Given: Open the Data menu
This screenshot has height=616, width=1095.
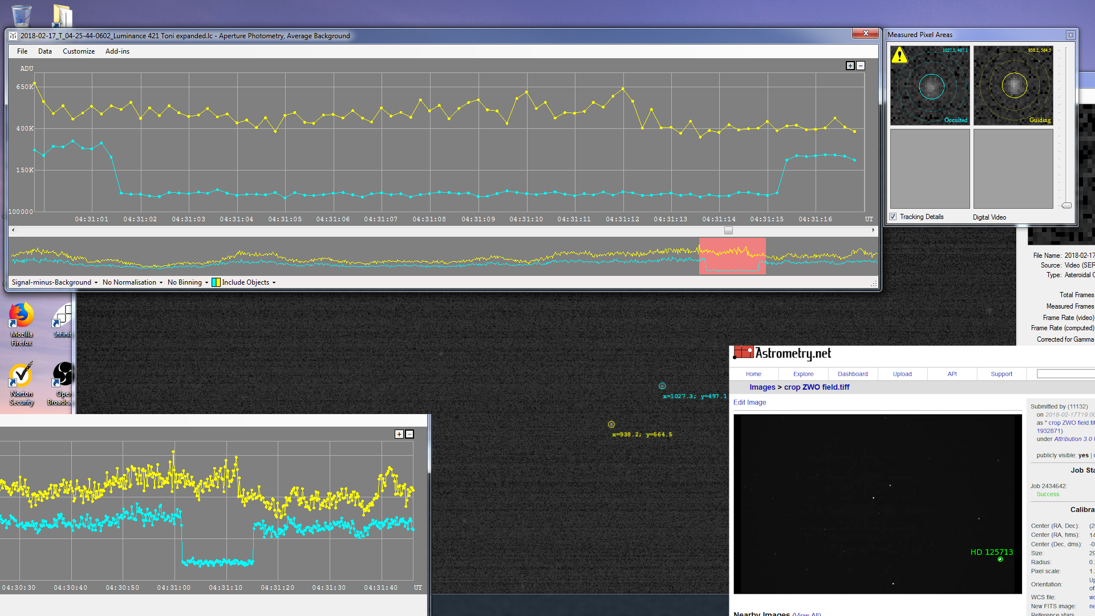Looking at the screenshot, I should [45, 51].
